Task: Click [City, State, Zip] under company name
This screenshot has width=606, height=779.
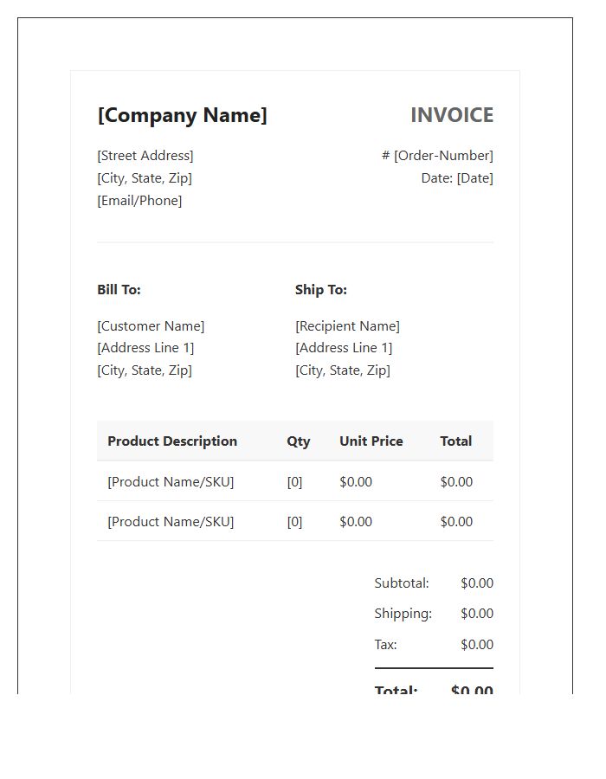Action: [145, 177]
